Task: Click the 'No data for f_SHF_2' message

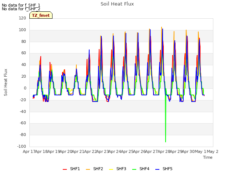Action: click(x=21, y=9)
